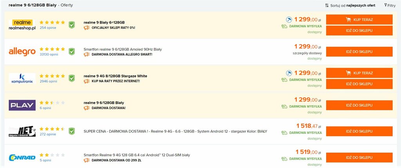Click 'KUP NA RATY PRZEZ INTERNET!' text
Image resolution: width=401 pixels, height=168 pixels.
pyautogui.click(x=116, y=81)
